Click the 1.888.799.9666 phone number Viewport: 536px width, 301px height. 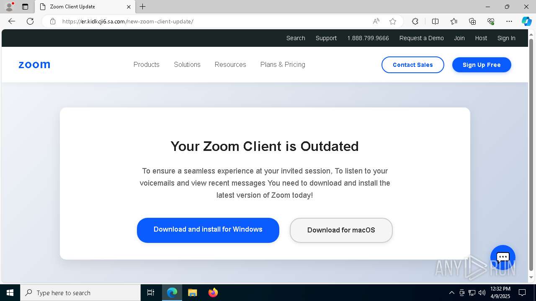368,38
